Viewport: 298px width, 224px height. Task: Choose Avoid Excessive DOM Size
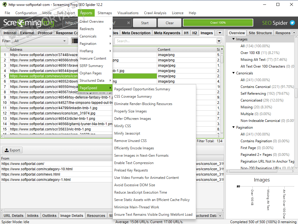click(154, 185)
